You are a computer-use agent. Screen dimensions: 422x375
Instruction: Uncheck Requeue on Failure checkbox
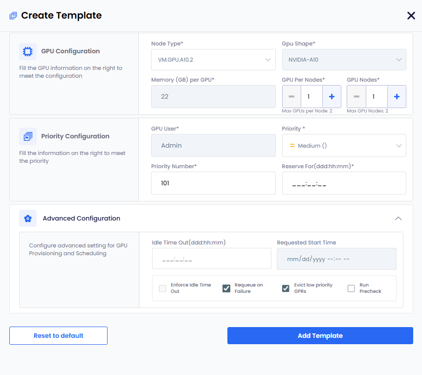[226, 288]
